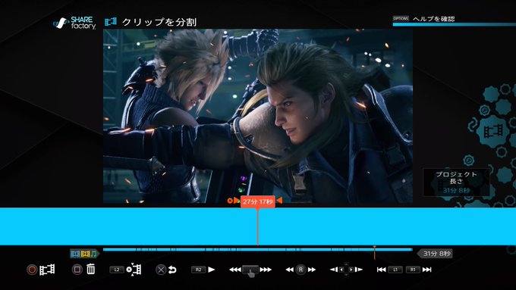Click the OPTIONS button badge
This screenshot has height=290, width=516.
[401, 19]
